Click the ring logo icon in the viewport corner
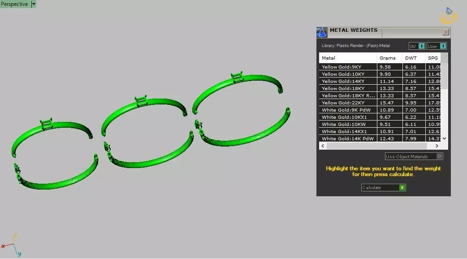Screen dimensions: 467x259 [449, 16]
